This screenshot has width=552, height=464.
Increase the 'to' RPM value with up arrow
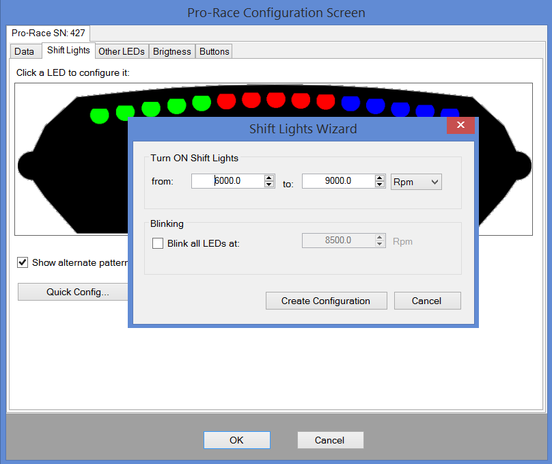(380, 178)
